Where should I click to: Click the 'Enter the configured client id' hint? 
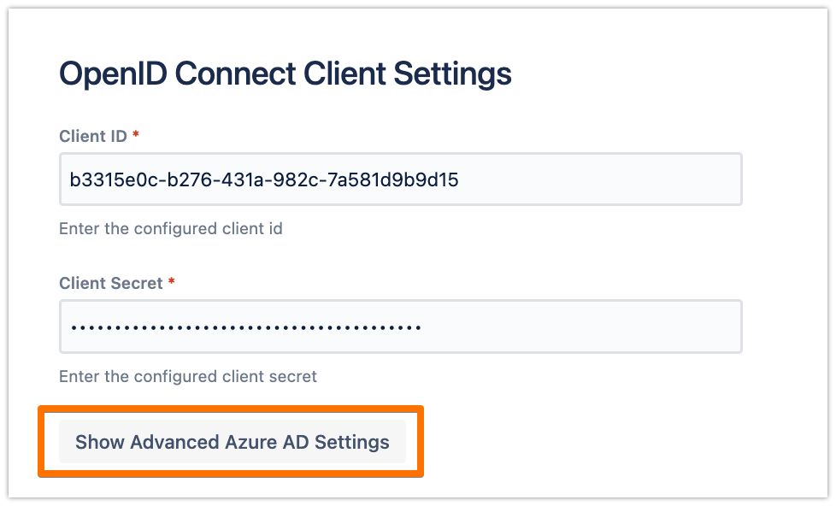pyautogui.click(x=170, y=229)
